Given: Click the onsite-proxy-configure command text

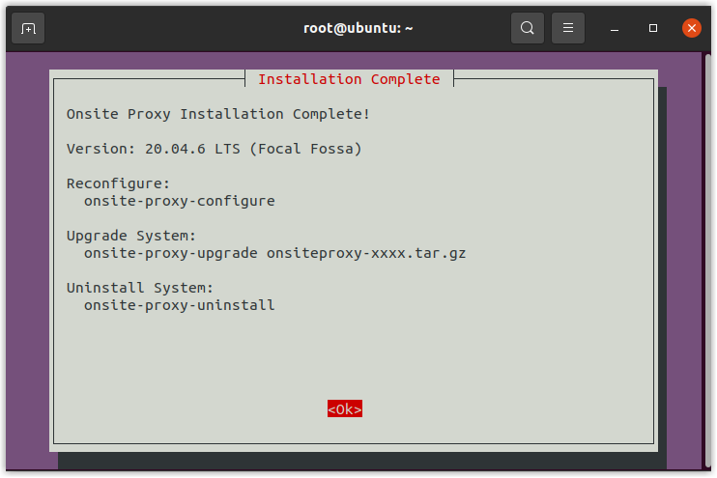Looking at the screenshot, I should click(x=179, y=201).
